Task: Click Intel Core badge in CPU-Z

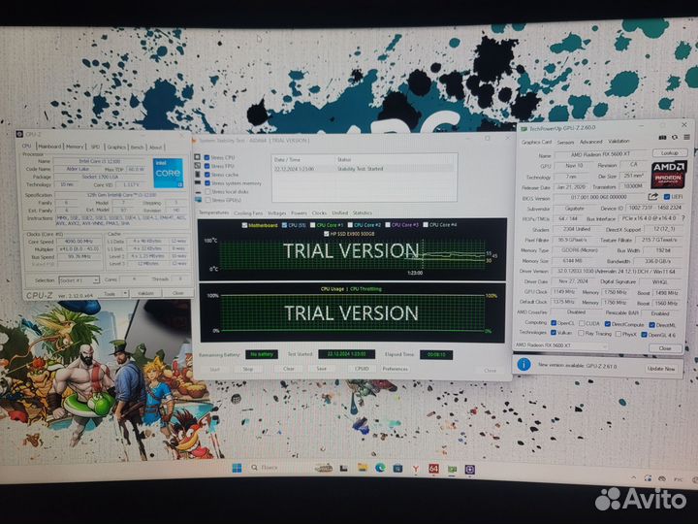Action: coord(168,173)
